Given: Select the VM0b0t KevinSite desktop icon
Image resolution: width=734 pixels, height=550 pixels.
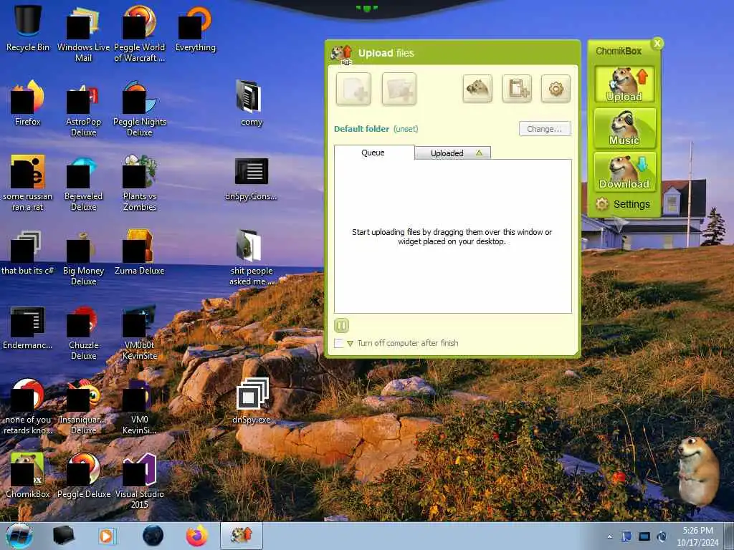Looking at the screenshot, I should click(140, 332).
